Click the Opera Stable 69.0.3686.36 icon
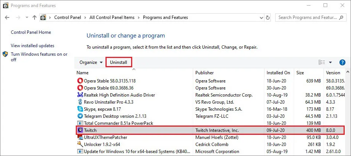Screen dimensions: 351x156 80,88
